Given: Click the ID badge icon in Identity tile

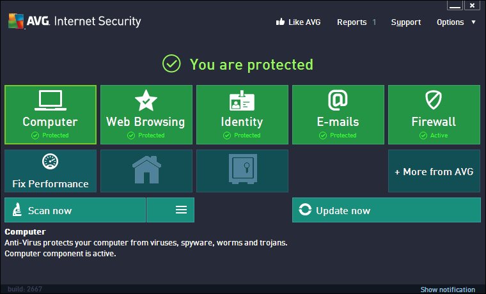Looking at the screenshot, I should (242, 101).
